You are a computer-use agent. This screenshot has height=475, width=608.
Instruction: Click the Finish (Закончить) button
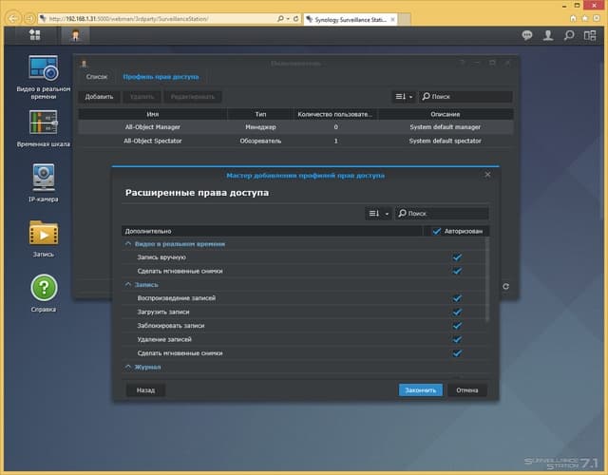(x=420, y=390)
